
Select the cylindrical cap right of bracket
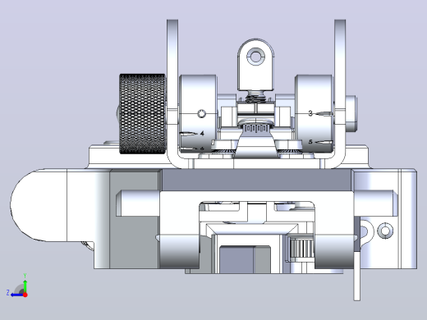[x=351, y=113]
